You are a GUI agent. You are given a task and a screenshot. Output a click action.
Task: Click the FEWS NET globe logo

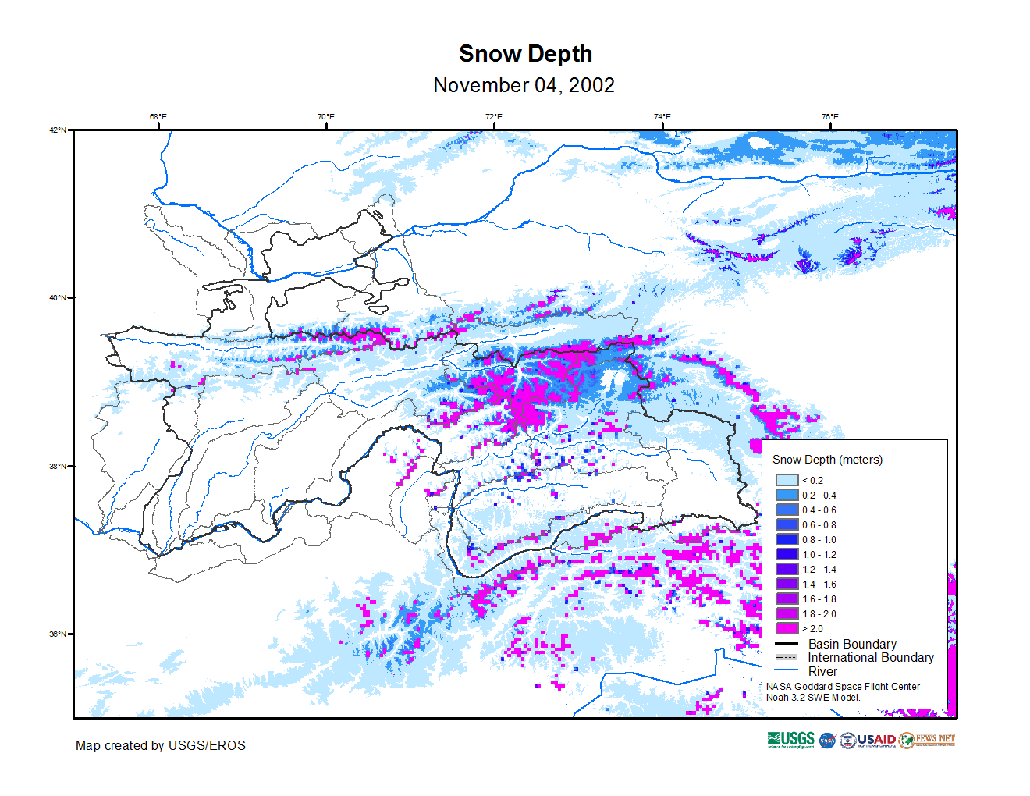click(906, 741)
